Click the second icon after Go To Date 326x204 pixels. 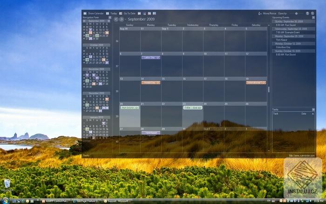[x=144, y=14]
